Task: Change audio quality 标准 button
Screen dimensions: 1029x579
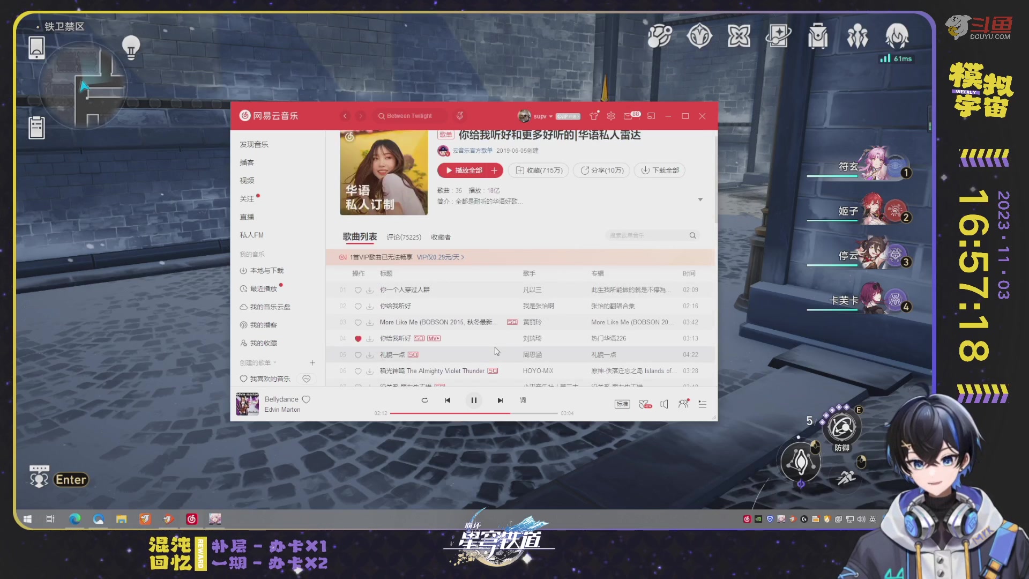Action: 622,404
